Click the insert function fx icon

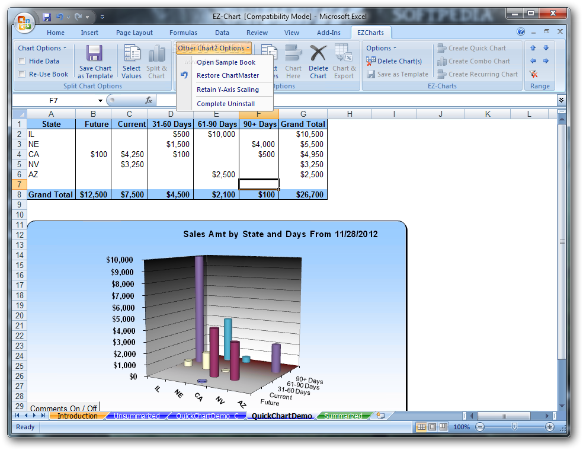point(149,100)
